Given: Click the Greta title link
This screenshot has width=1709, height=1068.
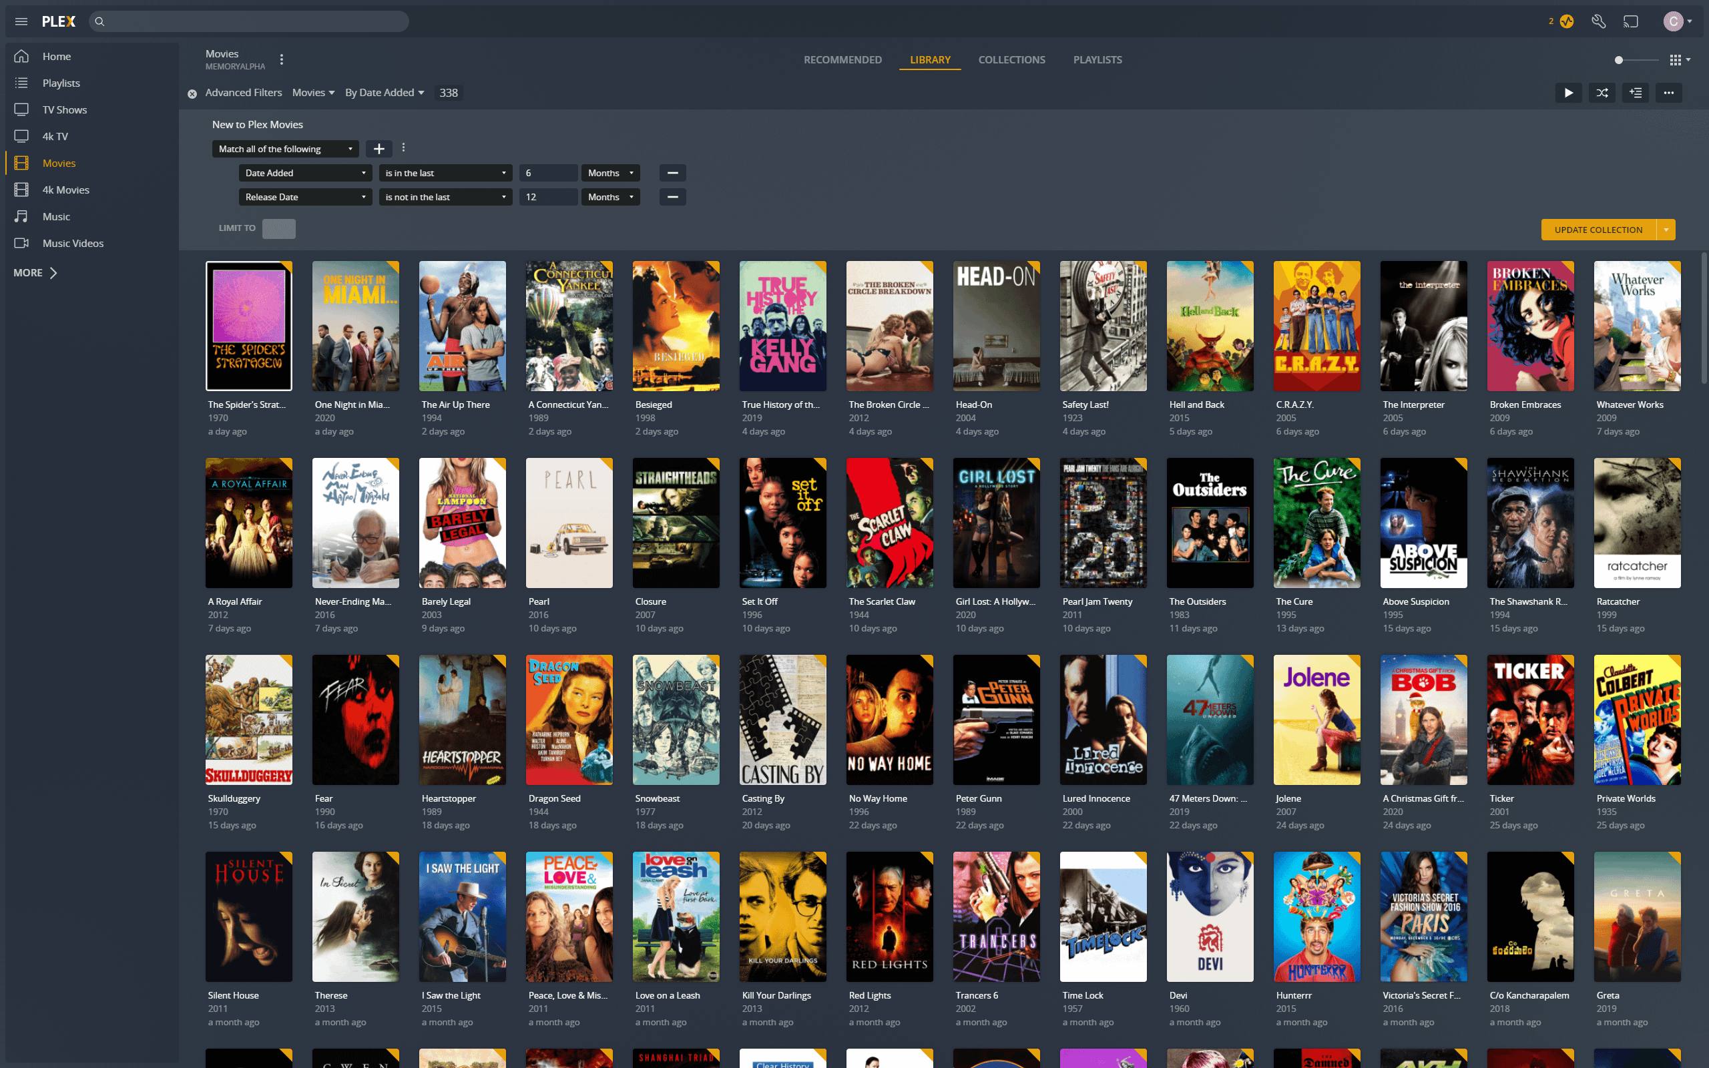Looking at the screenshot, I should [1608, 995].
